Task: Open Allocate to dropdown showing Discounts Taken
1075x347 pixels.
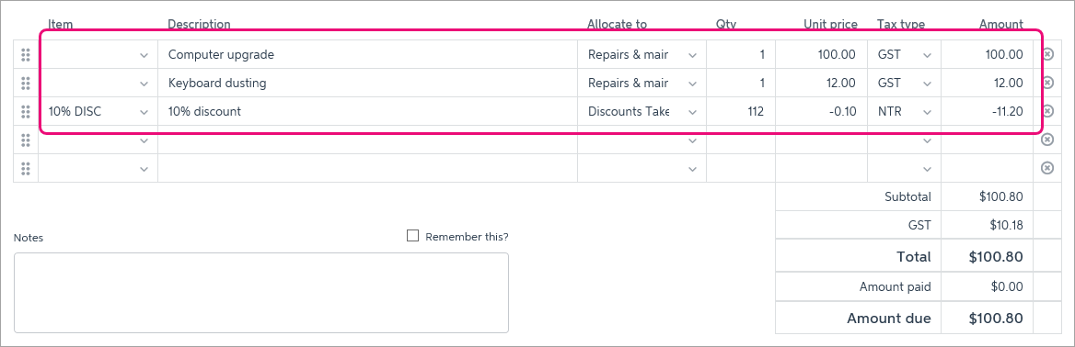Action: (642, 111)
